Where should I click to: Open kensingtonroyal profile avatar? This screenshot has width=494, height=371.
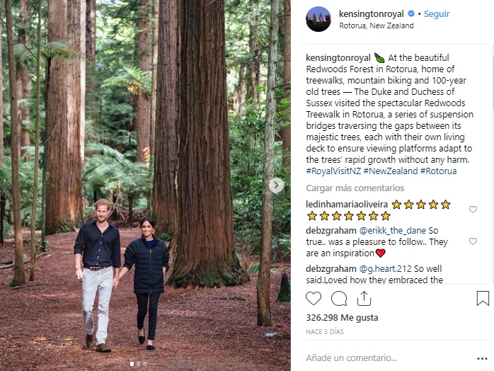coord(318,19)
